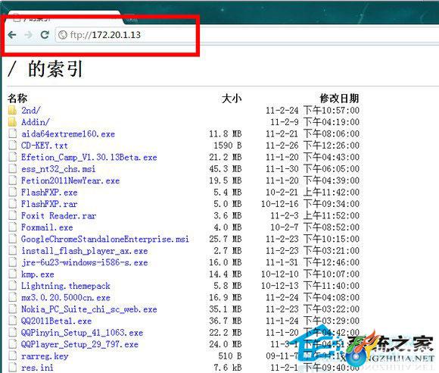Click the kmp.exe link

pyautogui.click(x=38, y=274)
